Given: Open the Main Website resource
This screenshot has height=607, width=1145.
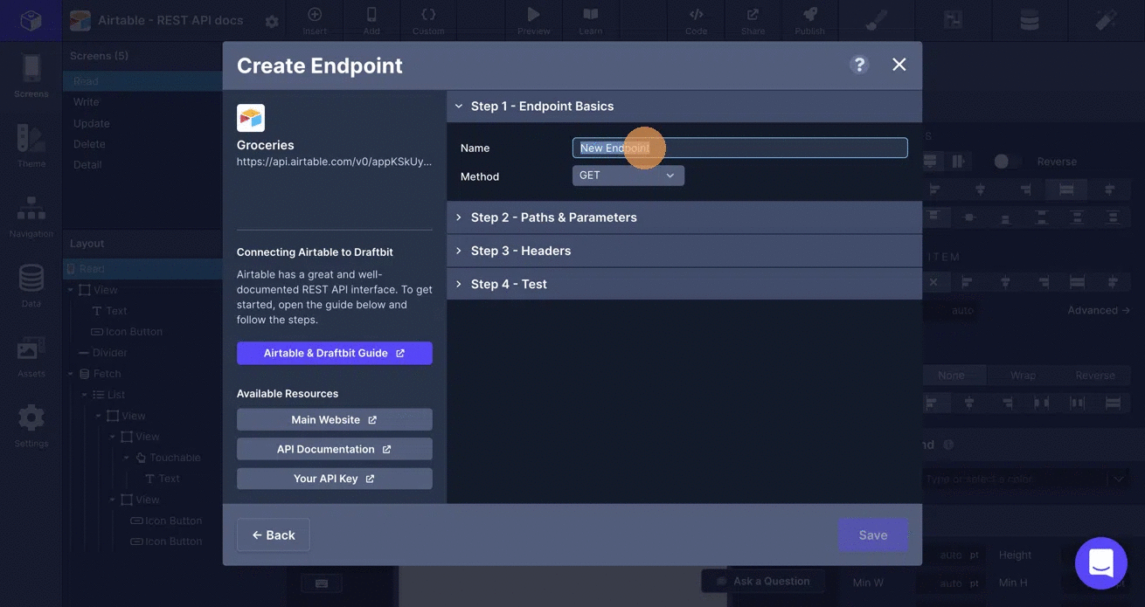Looking at the screenshot, I should click(335, 420).
